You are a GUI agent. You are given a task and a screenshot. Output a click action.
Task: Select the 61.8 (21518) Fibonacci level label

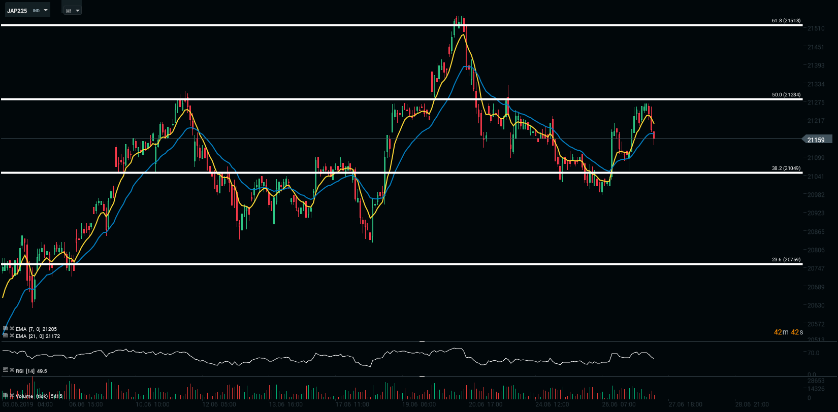click(x=786, y=21)
